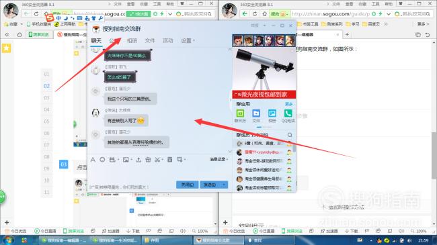Click the 100% zoom control in right browser
The image size is (437, 245).
point(419,231)
